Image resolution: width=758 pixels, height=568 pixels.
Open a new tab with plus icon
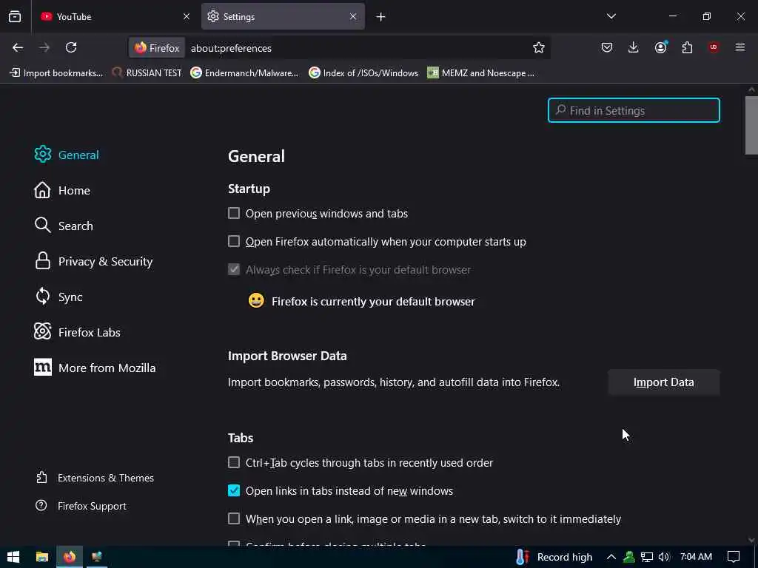(x=380, y=17)
